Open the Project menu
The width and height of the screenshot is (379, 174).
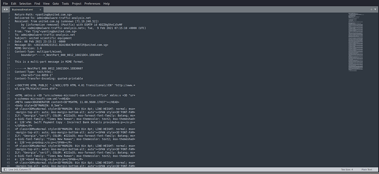point(77,4)
